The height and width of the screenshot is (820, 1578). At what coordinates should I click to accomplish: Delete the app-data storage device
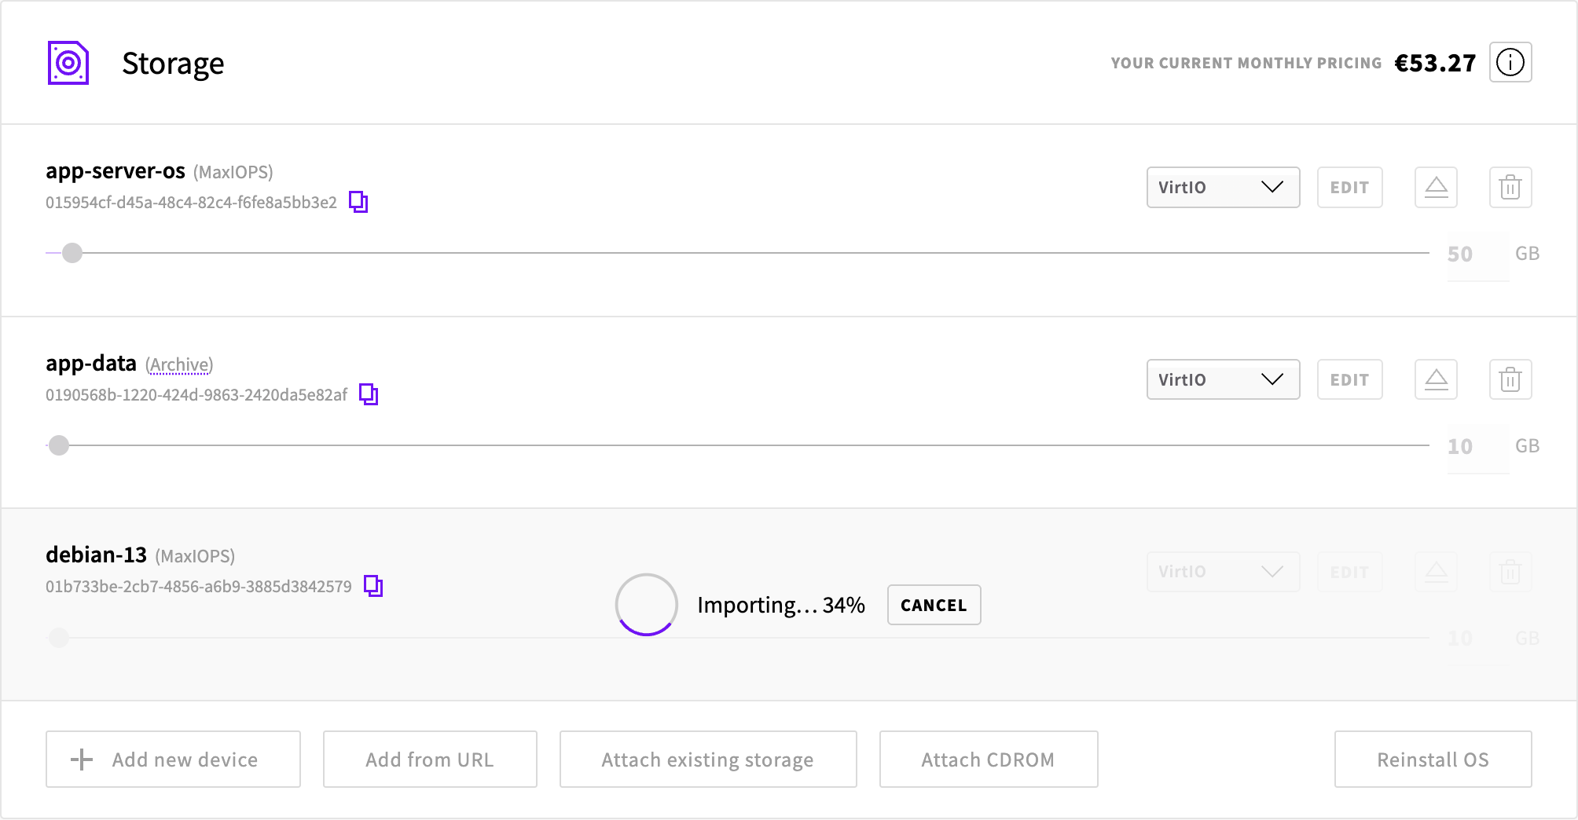1510,379
